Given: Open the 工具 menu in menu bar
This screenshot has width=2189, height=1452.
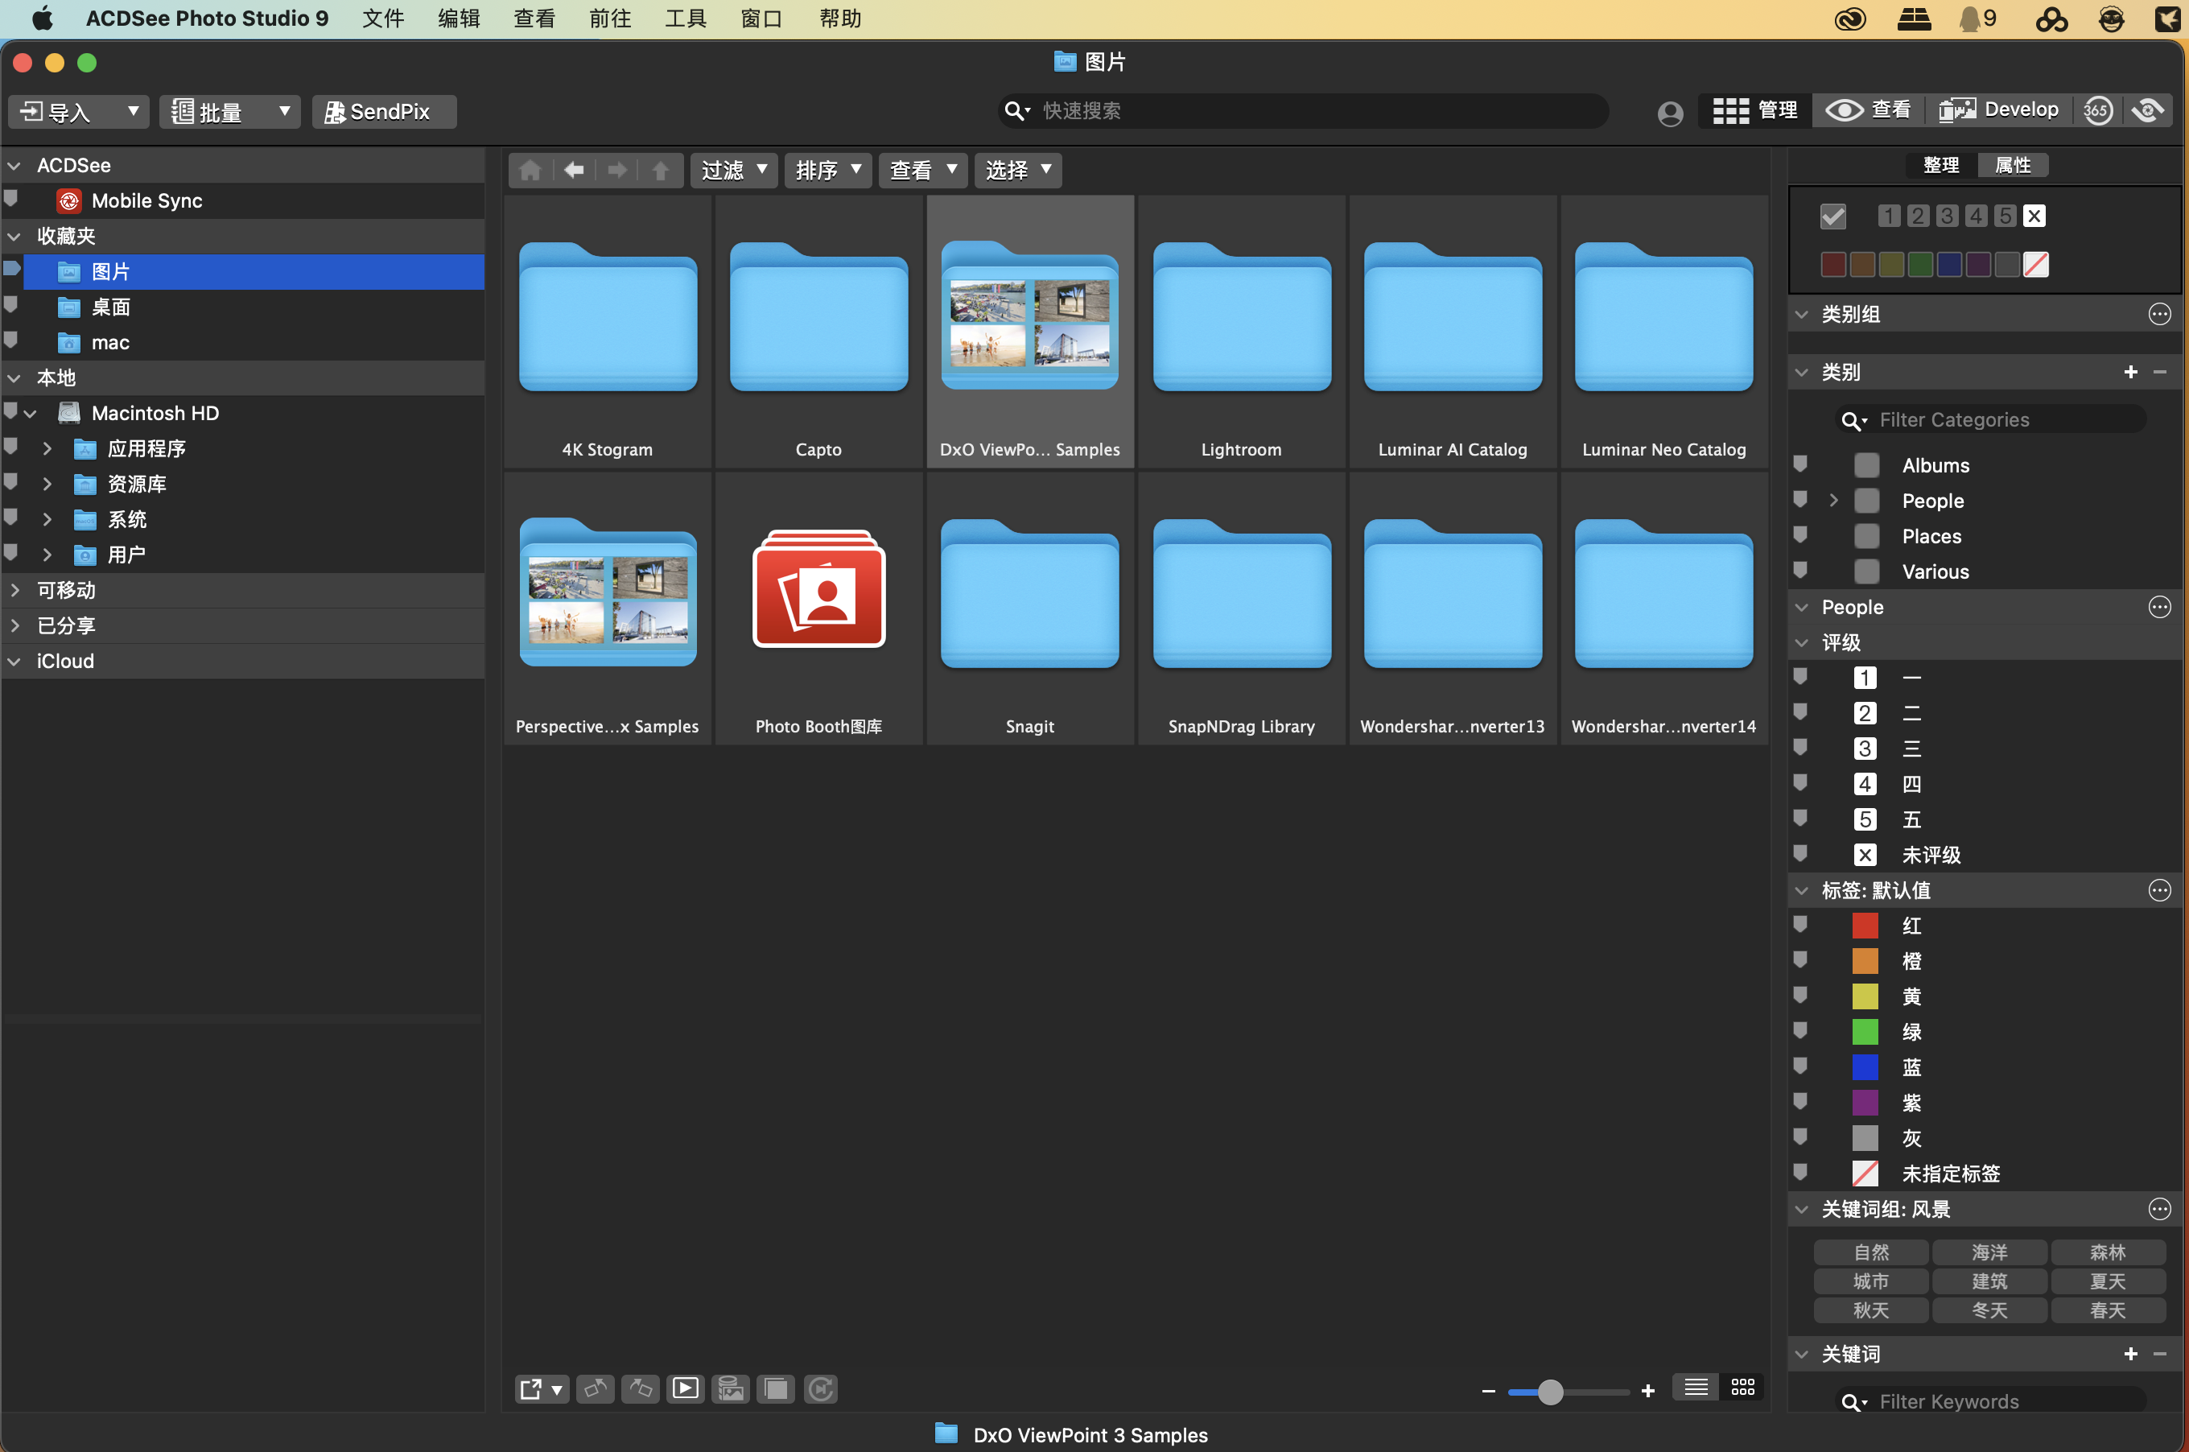Looking at the screenshot, I should [x=685, y=19].
